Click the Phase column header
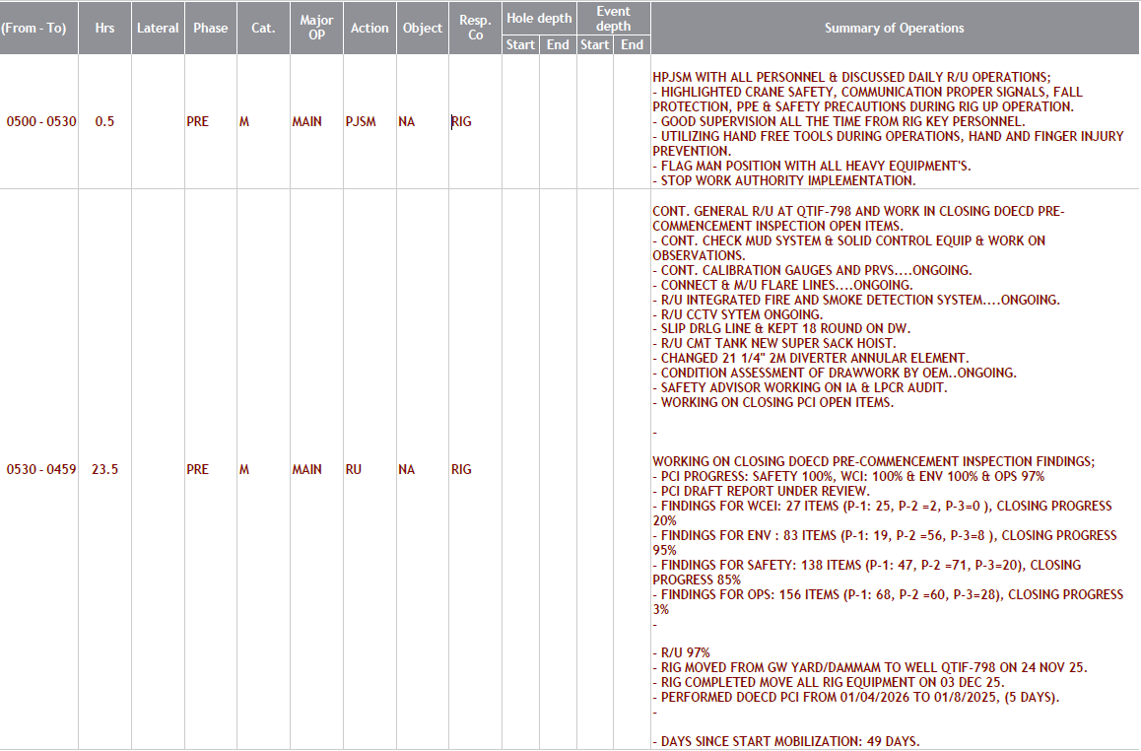Screen dimensions: 1141x751 click(210, 28)
